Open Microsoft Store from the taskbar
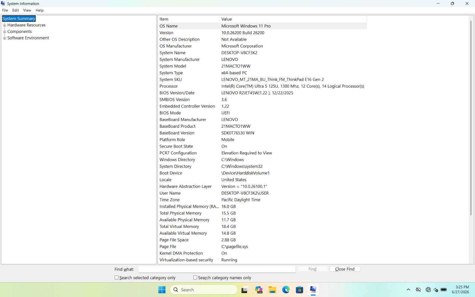 tap(300, 290)
